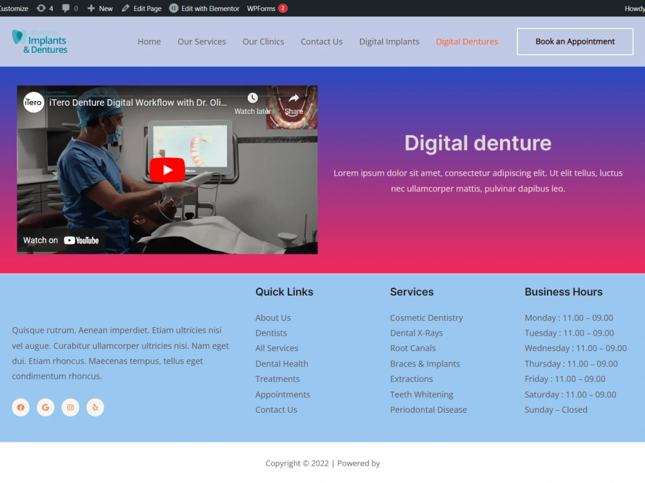This screenshot has width=645, height=483.
Task: Click the Share arrow icon on video
Action: pyautogui.click(x=293, y=98)
